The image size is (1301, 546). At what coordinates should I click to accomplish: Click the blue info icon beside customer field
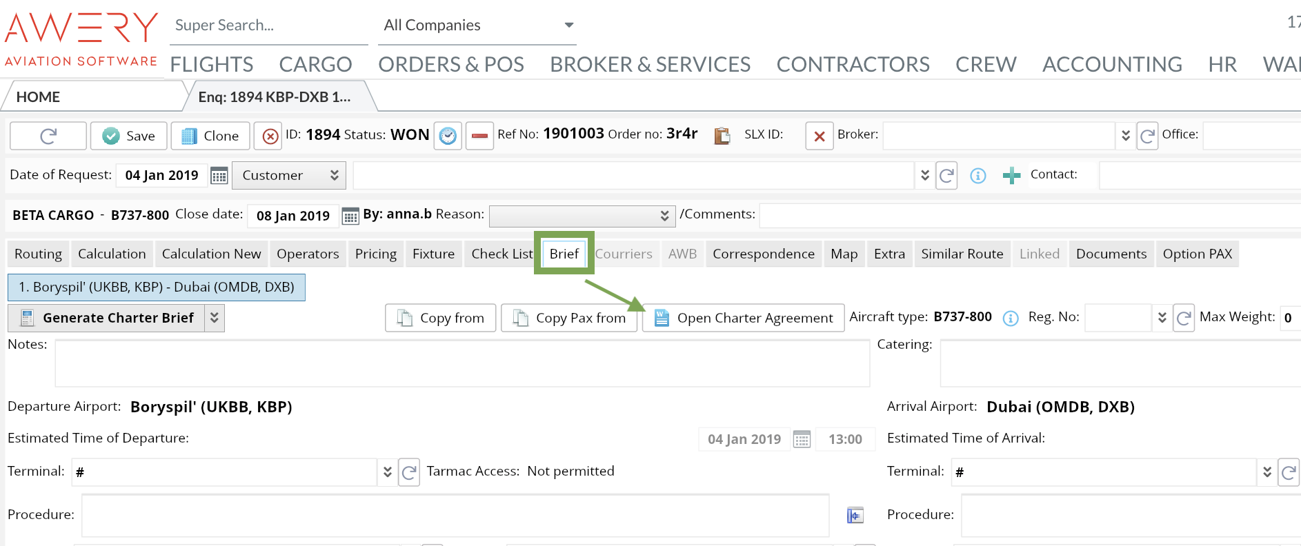pyautogui.click(x=977, y=176)
